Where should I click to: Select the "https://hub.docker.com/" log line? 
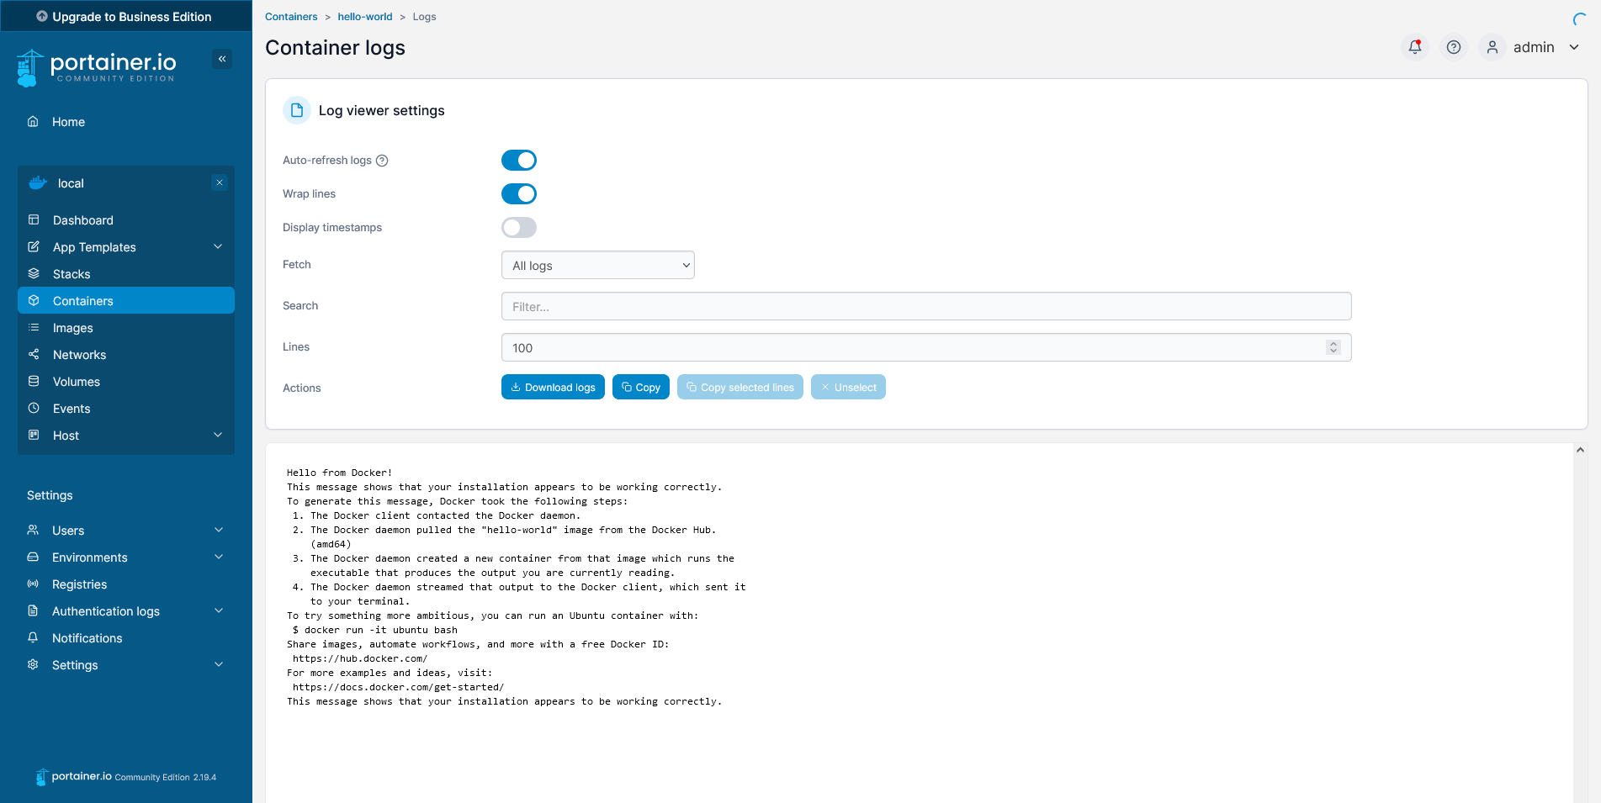pyautogui.click(x=360, y=658)
